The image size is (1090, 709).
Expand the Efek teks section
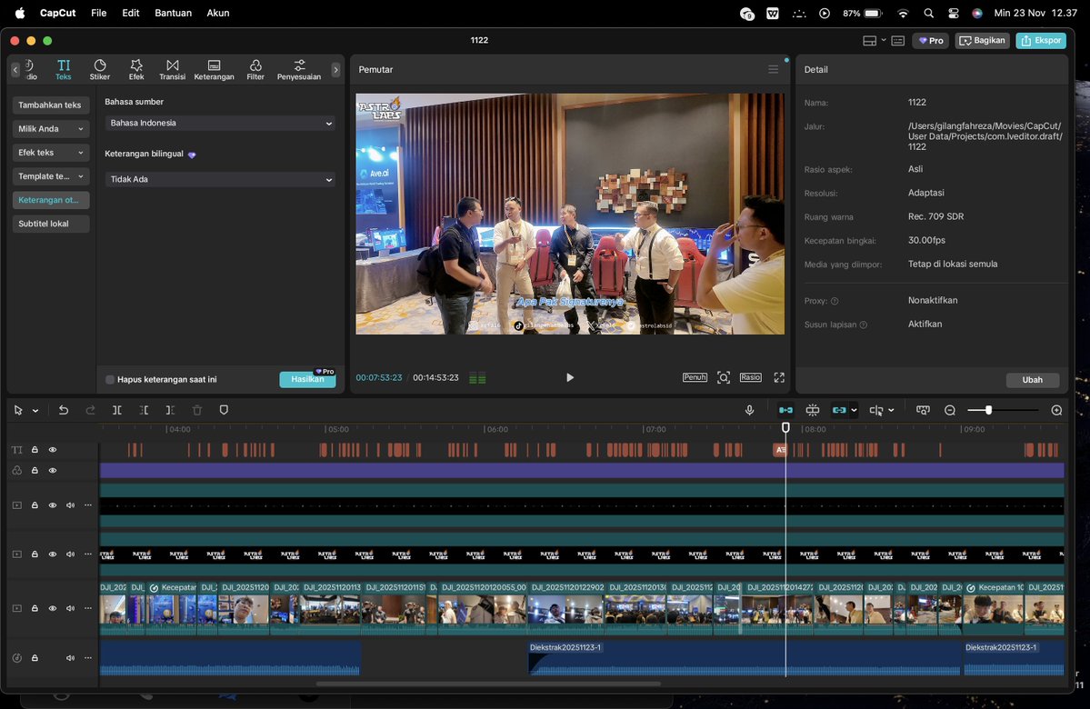pos(51,153)
